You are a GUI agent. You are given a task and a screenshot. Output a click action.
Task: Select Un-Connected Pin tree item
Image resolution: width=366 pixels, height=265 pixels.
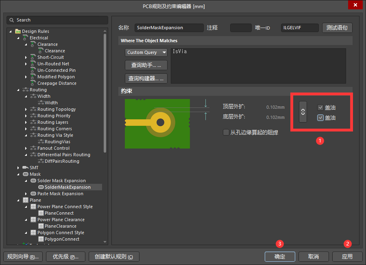[x=57, y=70]
